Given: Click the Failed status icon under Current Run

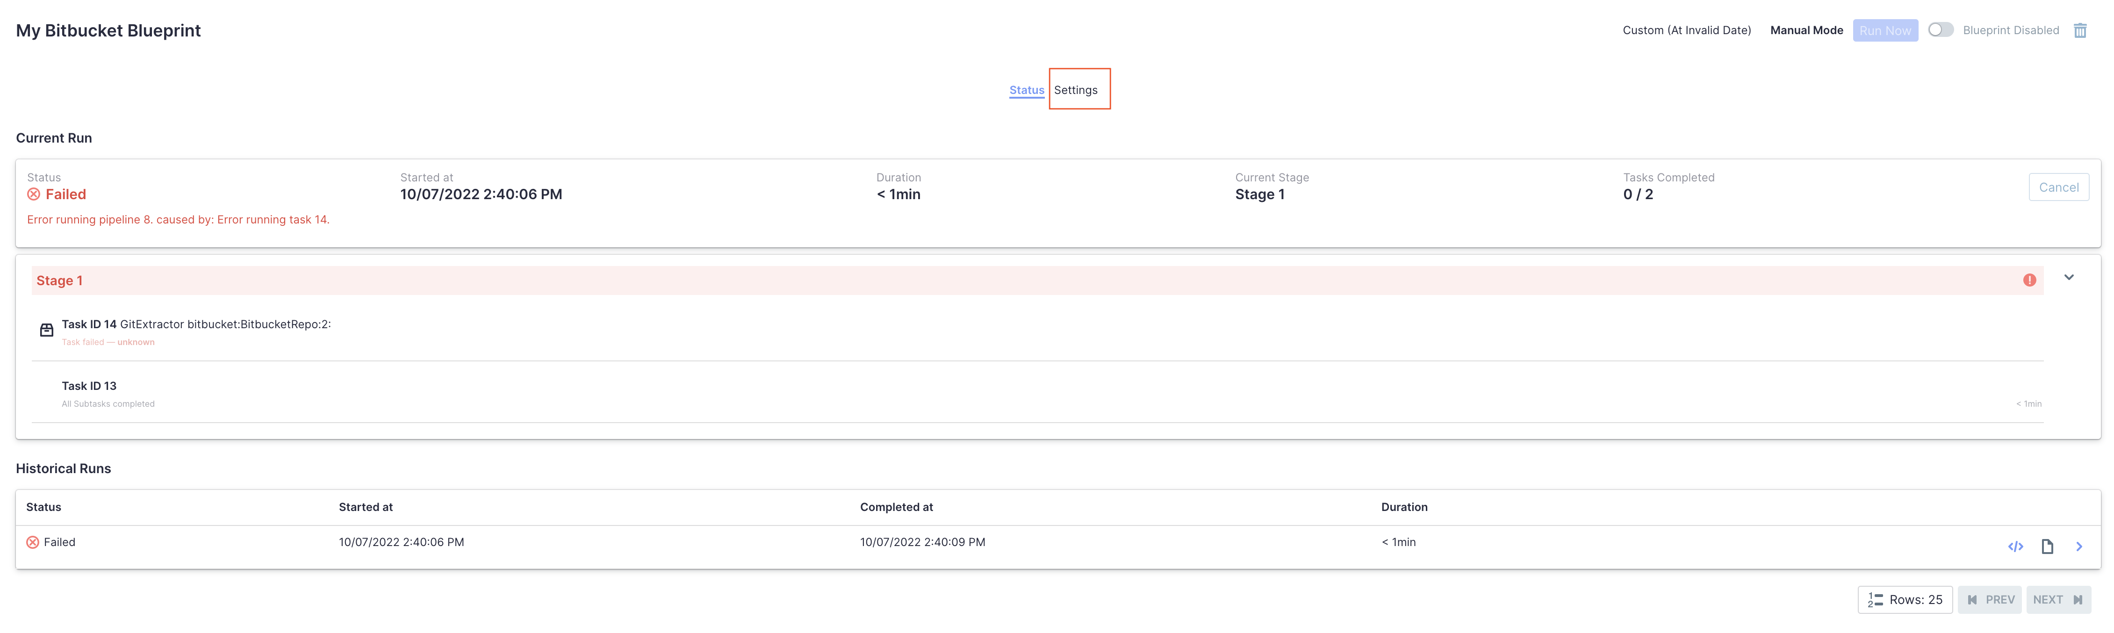Looking at the screenshot, I should click(33, 194).
